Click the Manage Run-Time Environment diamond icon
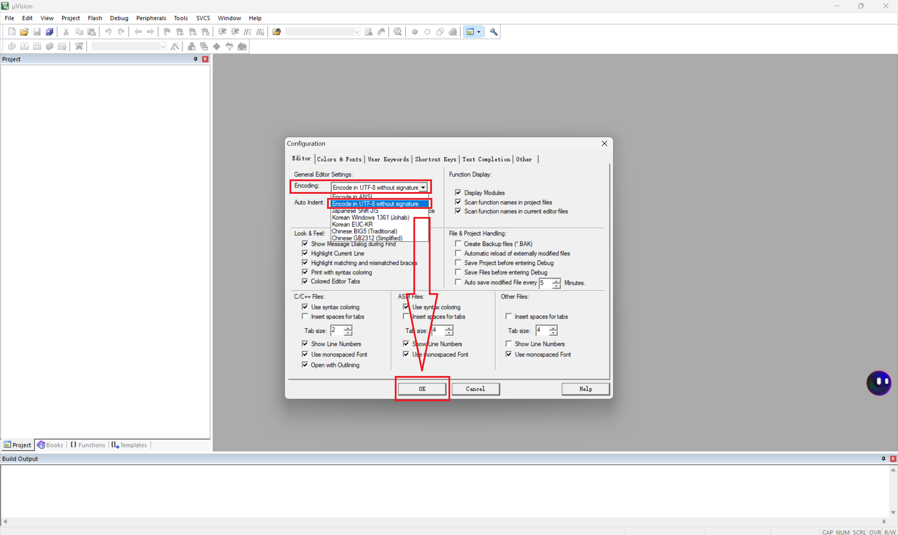The height and width of the screenshot is (535, 898). point(217,46)
